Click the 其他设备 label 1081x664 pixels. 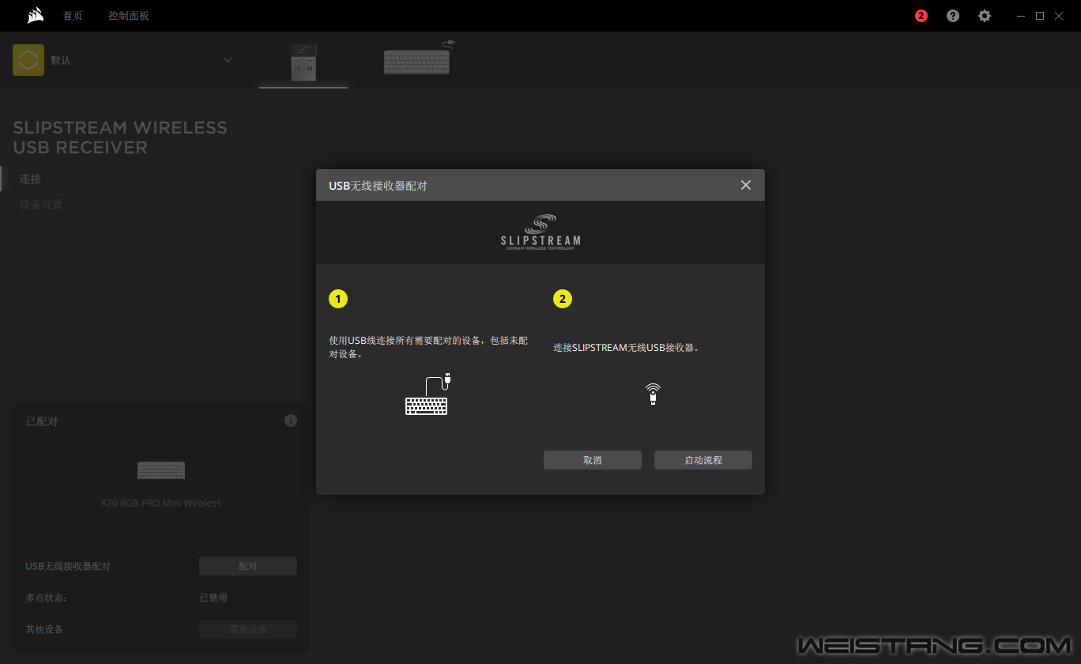pos(44,629)
